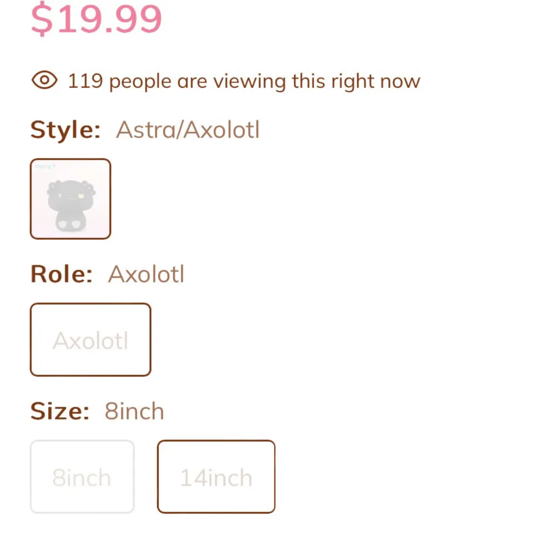Click the bold 'Style:' label
The image size is (542, 542).
[x=66, y=130]
